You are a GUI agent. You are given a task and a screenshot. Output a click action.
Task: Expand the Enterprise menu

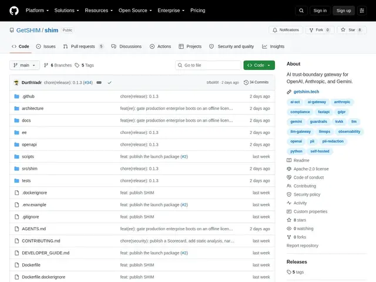[x=171, y=11]
